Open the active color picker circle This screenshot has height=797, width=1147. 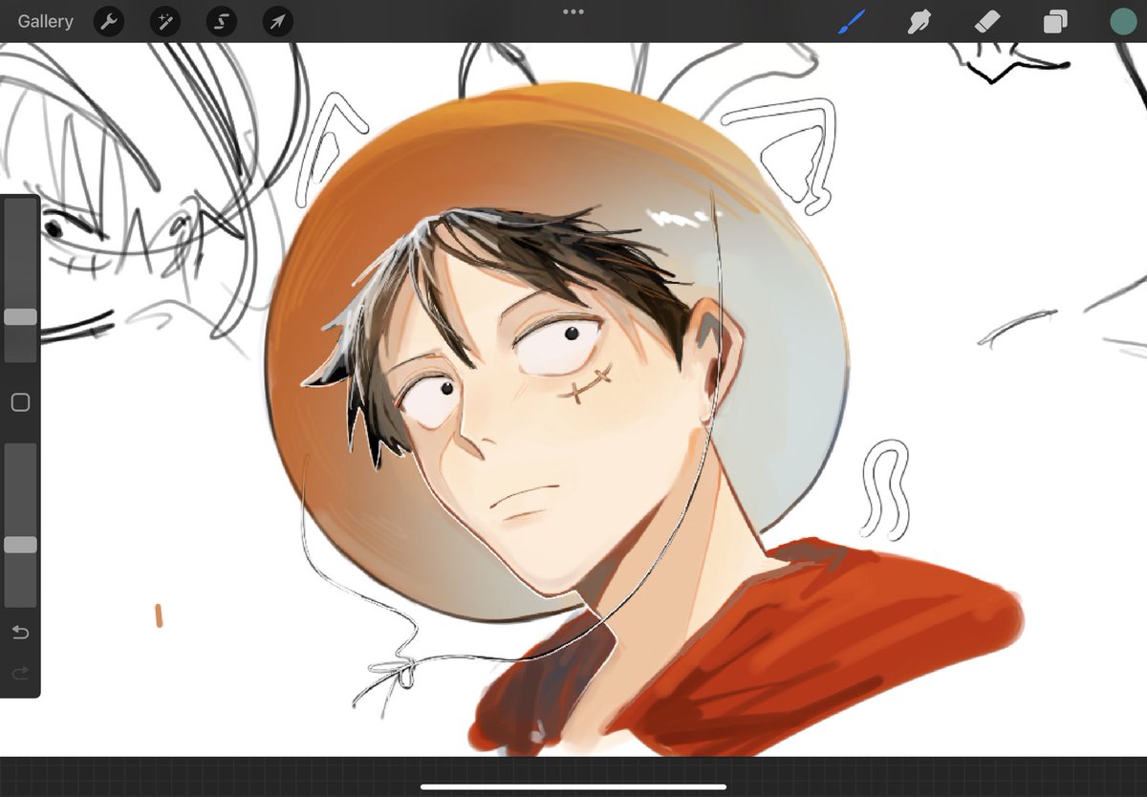pos(1123,21)
